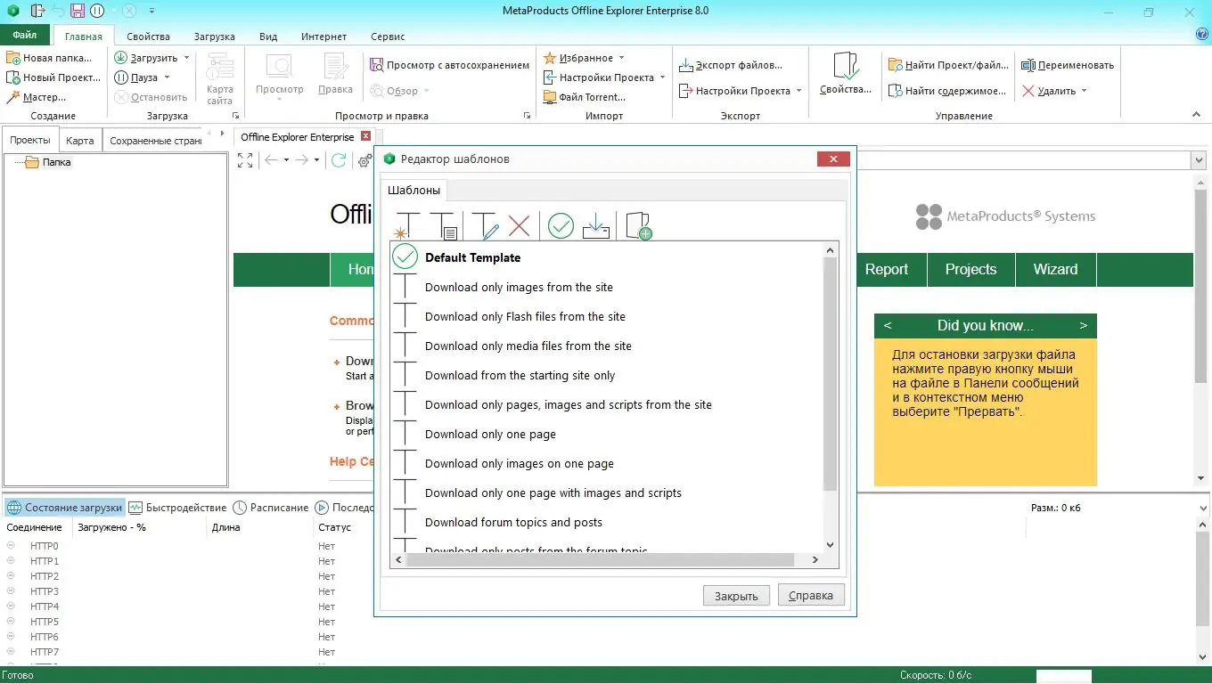Show previous tip in Did you know box
The height and width of the screenshot is (684, 1212).
(x=888, y=326)
